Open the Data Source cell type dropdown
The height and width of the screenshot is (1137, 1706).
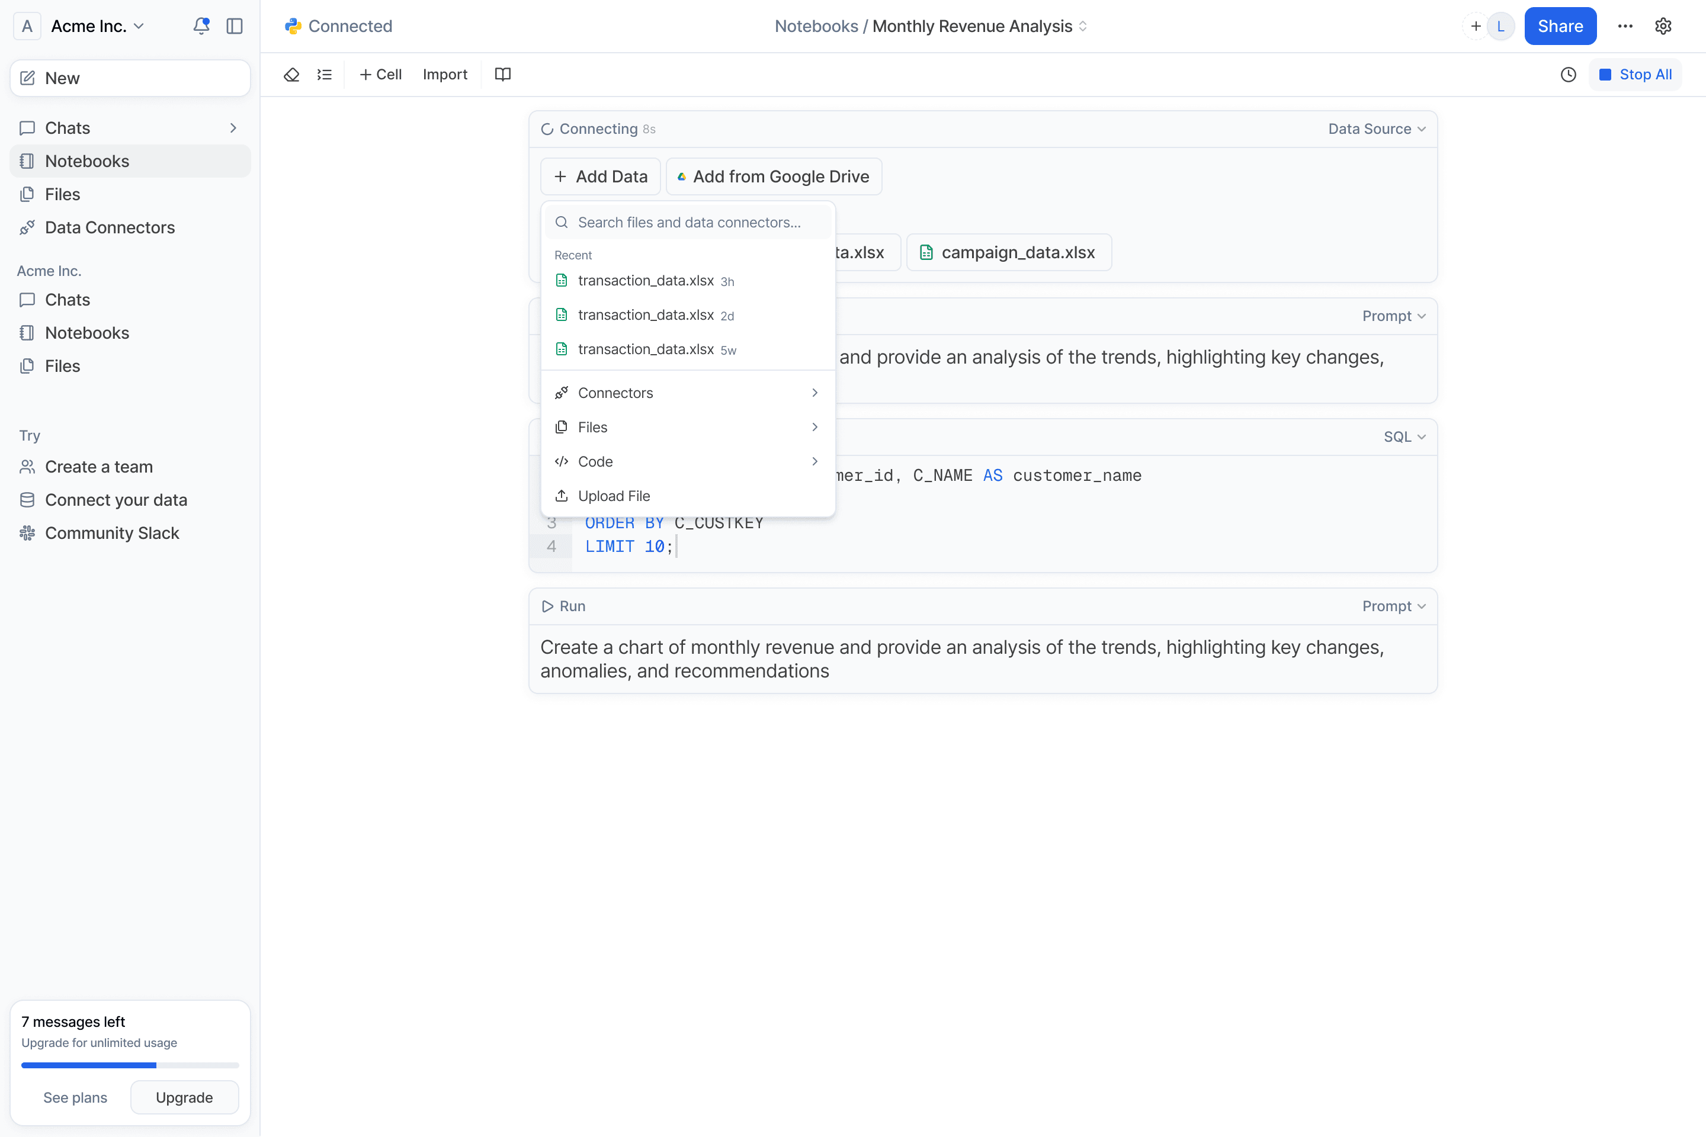(x=1376, y=129)
